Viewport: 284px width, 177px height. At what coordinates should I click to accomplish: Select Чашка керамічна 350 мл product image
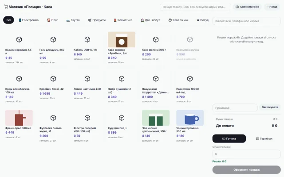tap(190, 118)
